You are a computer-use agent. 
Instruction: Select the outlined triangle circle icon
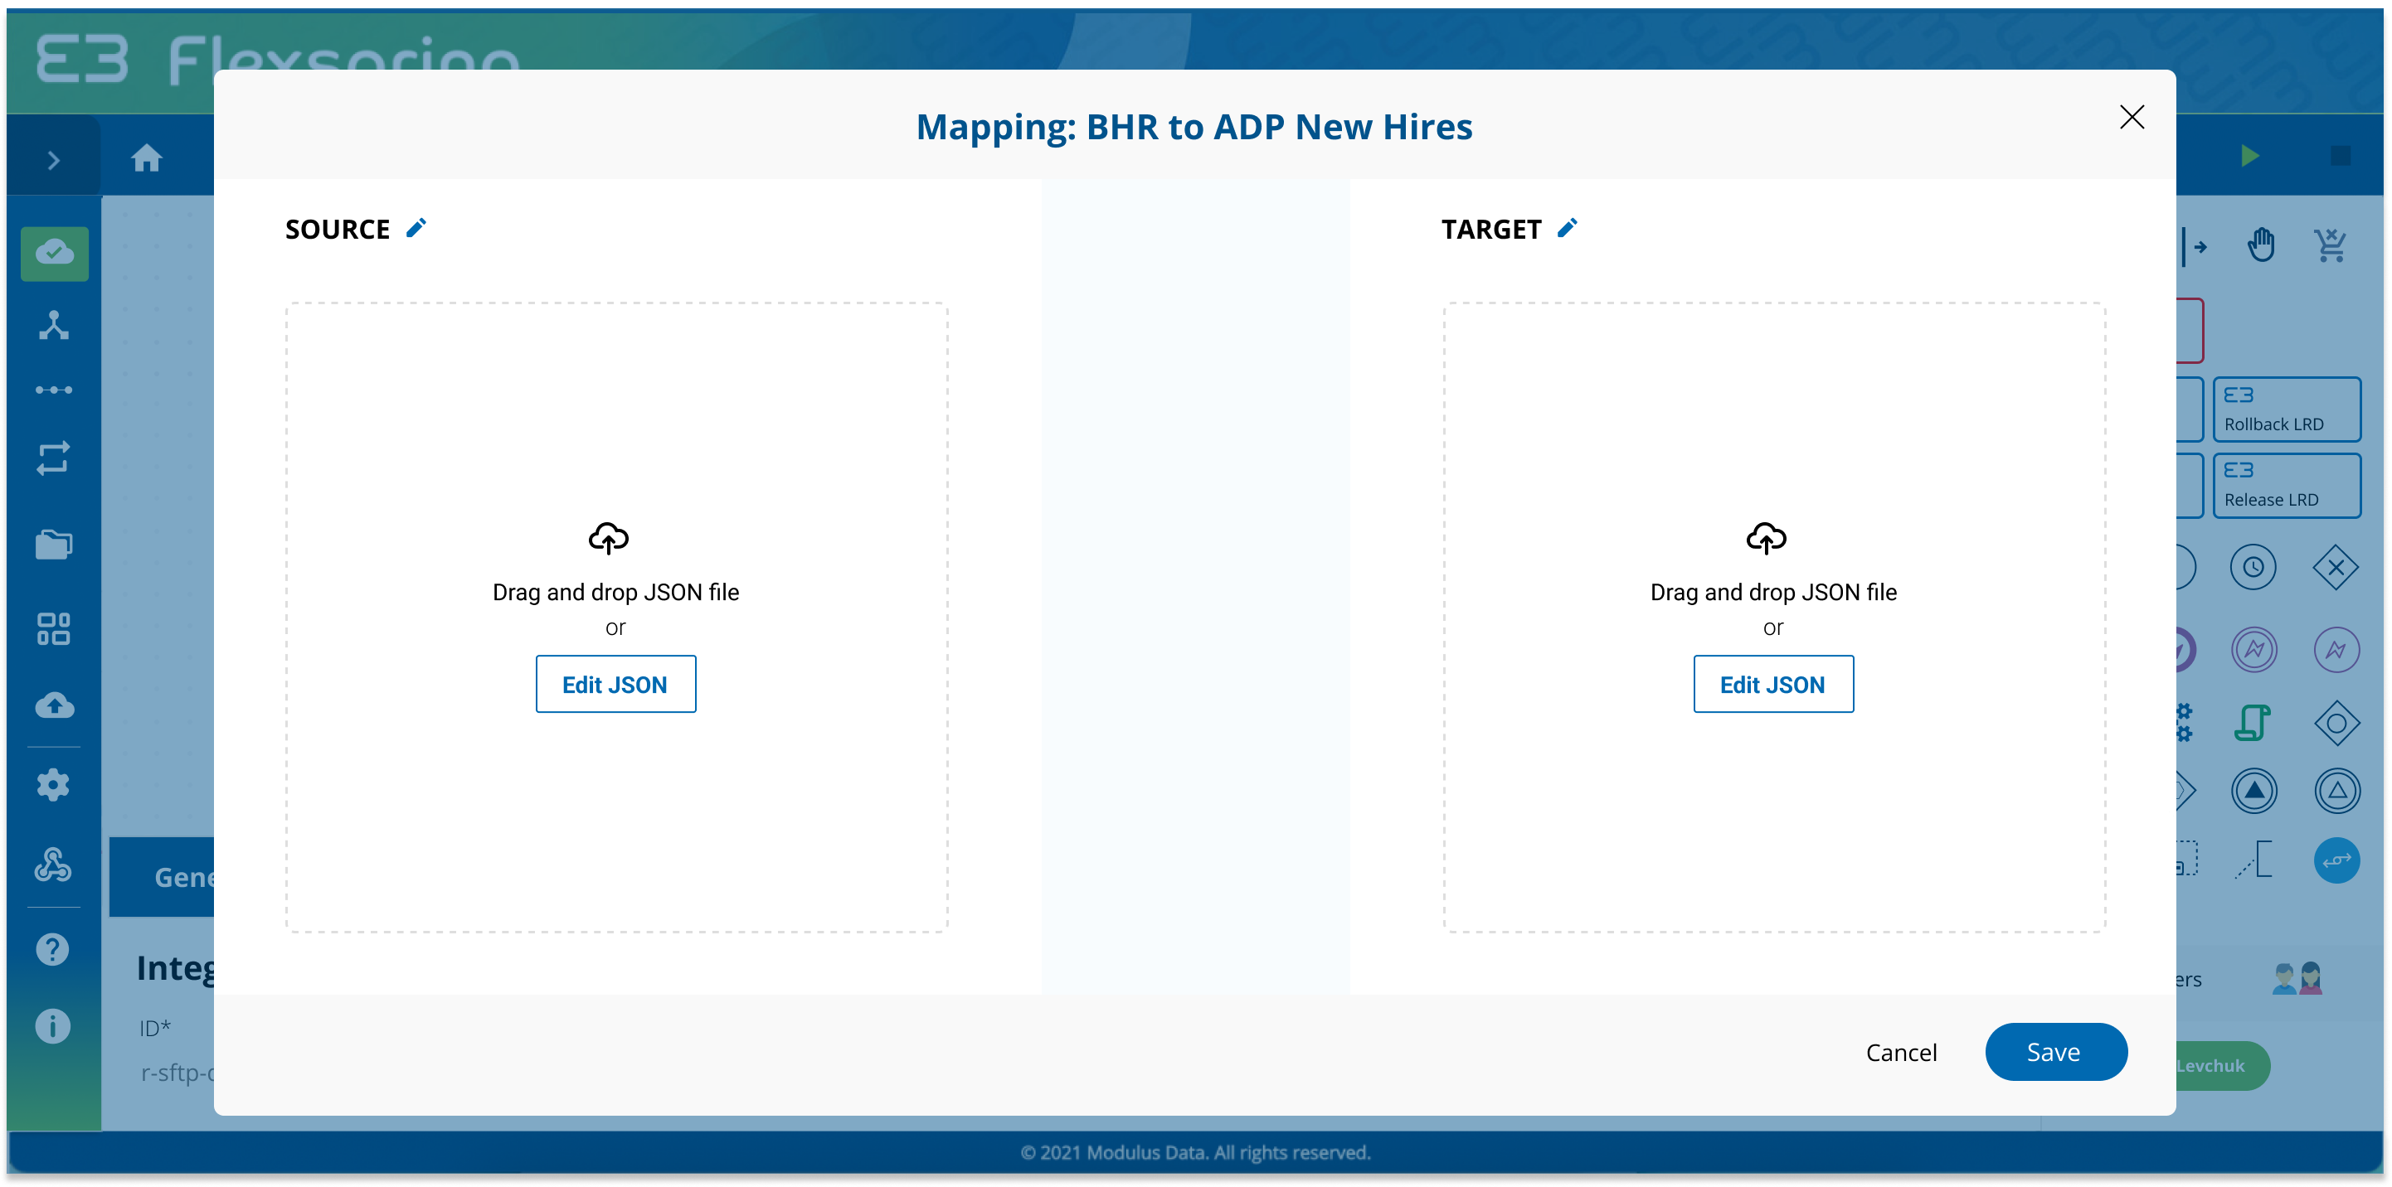tap(2336, 792)
